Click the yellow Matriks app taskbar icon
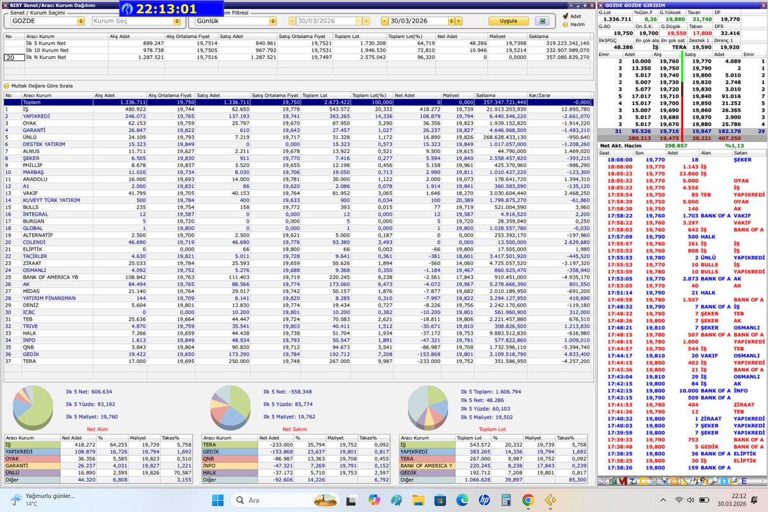 tap(549, 499)
